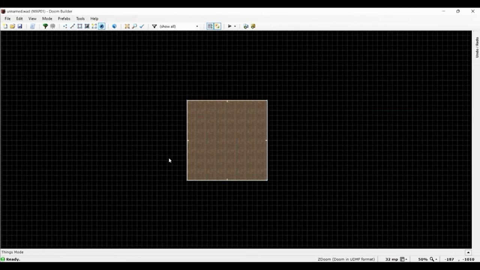
Task: Run map analysis checkmark icon
Action: 142,26
